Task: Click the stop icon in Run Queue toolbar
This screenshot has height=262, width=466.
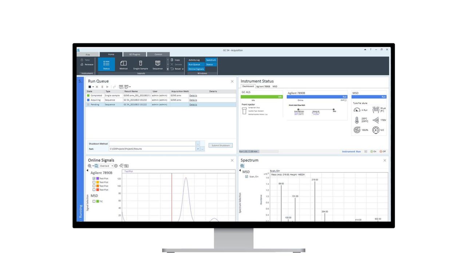Action: pyautogui.click(x=90, y=87)
